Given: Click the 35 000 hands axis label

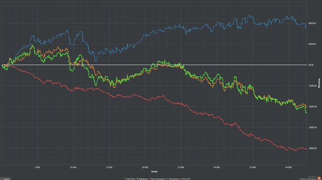Looking at the screenshot, I should click(x=253, y=168).
